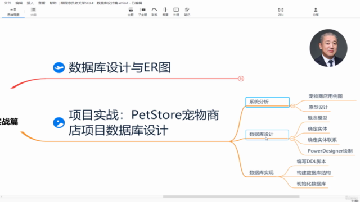Select 确定实体联系 subtopic
The width and height of the screenshot is (360, 202).
click(x=322, y=140)
